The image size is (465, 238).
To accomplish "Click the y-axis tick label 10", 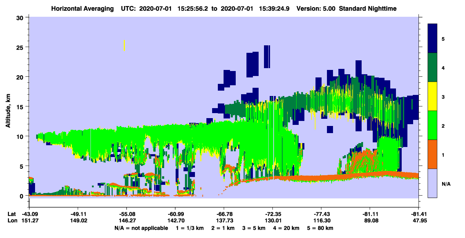I will point(21,136).
